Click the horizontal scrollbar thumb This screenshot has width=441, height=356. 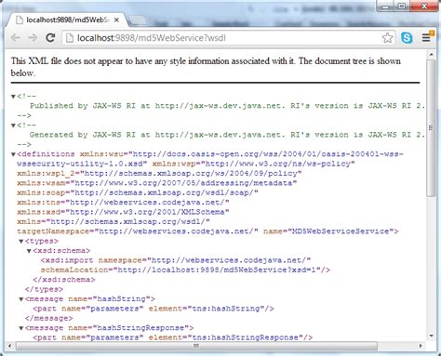(196, 346)
